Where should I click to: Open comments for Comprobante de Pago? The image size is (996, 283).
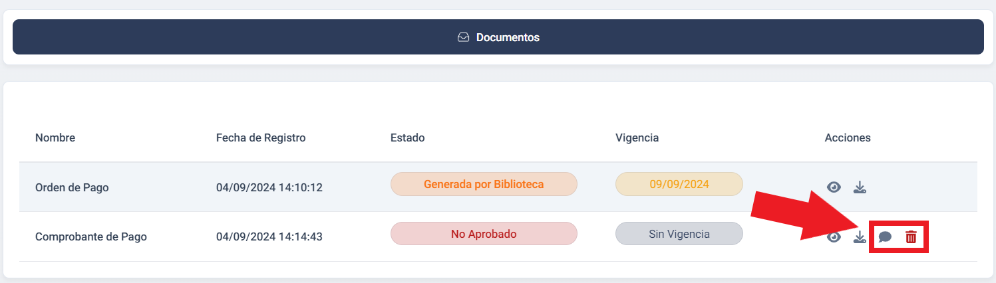click(885, 236)
